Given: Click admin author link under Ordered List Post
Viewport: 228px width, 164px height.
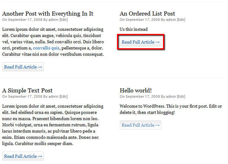Looking at the screenshot, I should coord(171,20).
